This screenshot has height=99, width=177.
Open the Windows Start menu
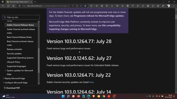pyautogui.click(x=63, y=96)
